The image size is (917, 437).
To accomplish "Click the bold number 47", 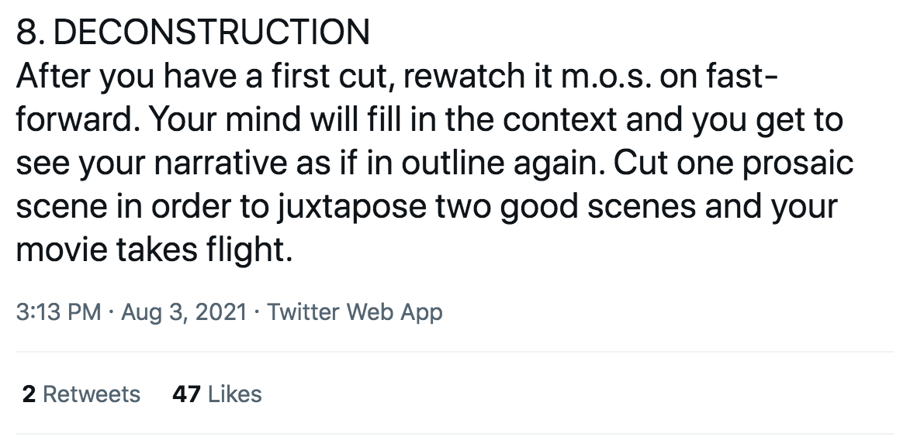I will click(186, 394).
